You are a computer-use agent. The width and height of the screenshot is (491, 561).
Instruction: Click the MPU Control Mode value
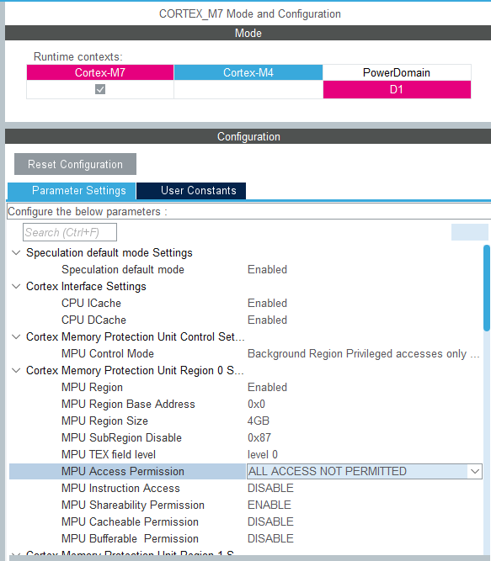click(x=363, y=353)
